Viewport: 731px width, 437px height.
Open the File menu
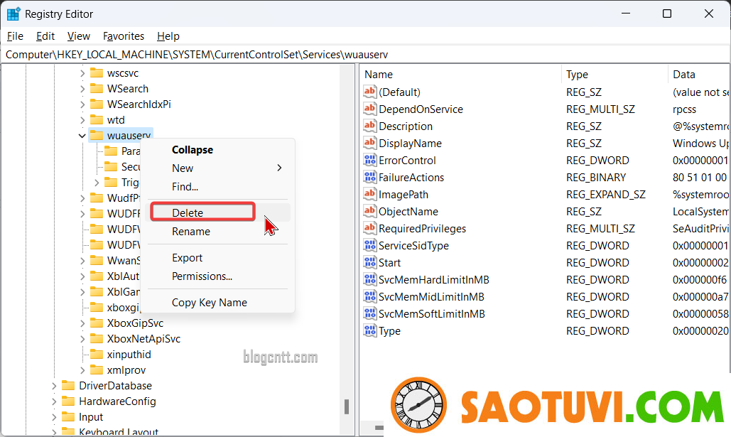(x=15, y=36)
